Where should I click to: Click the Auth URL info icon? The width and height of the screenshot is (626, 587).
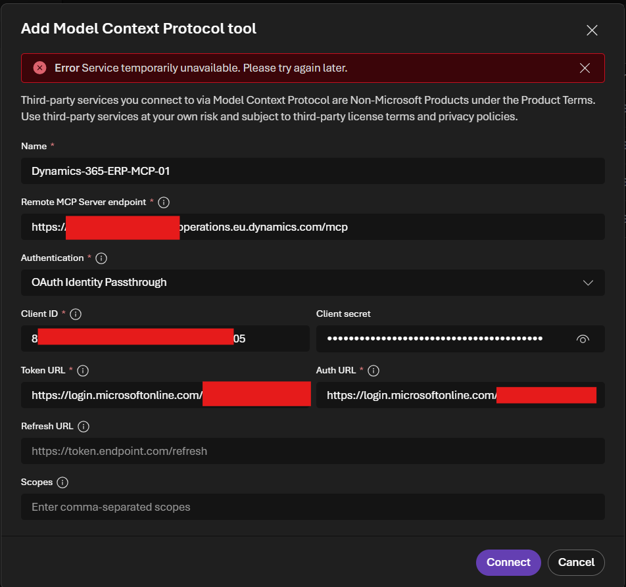[373, 371]
